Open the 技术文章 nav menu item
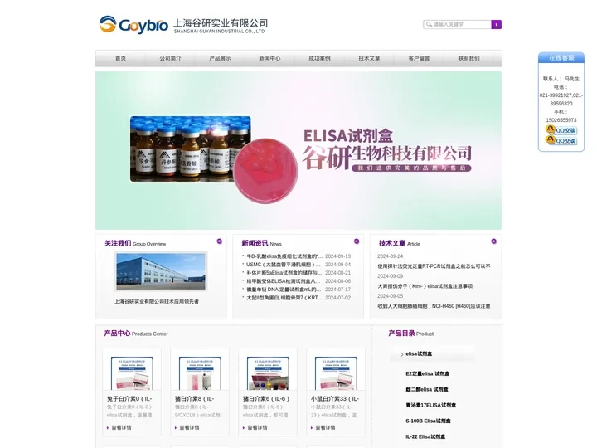 tap(369, 58)
